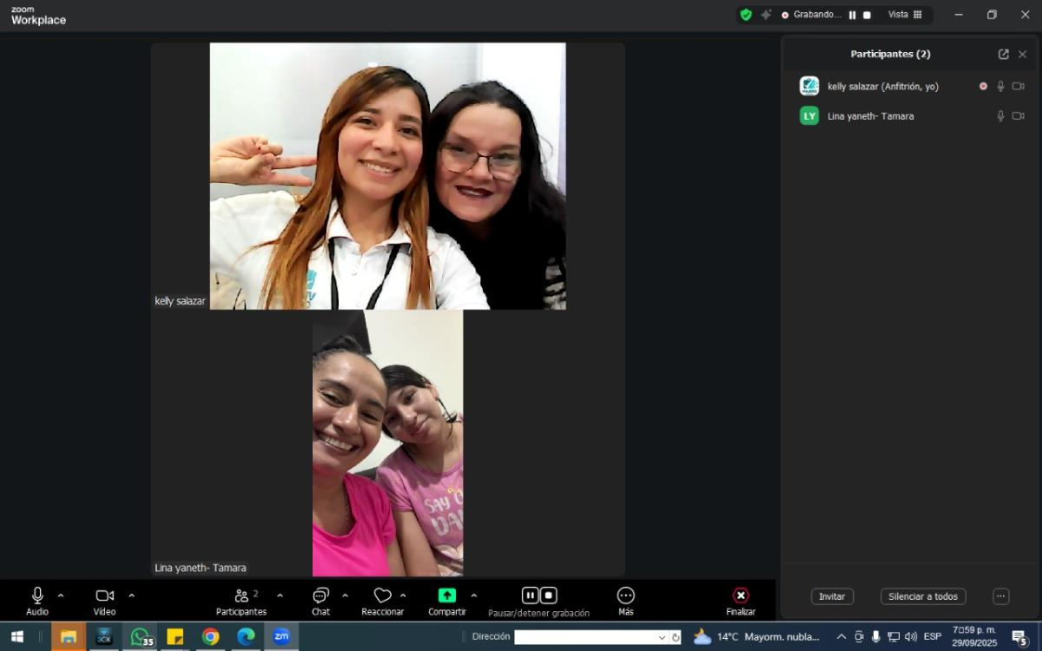Open the Participantes toolbar item

(x=241, y=595)
